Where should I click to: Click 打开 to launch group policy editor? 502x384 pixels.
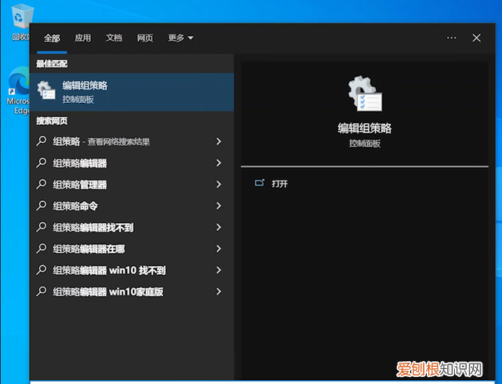279,184
